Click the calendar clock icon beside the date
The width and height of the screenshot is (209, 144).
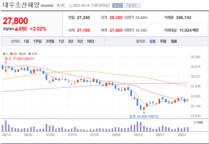coord(70,6)
